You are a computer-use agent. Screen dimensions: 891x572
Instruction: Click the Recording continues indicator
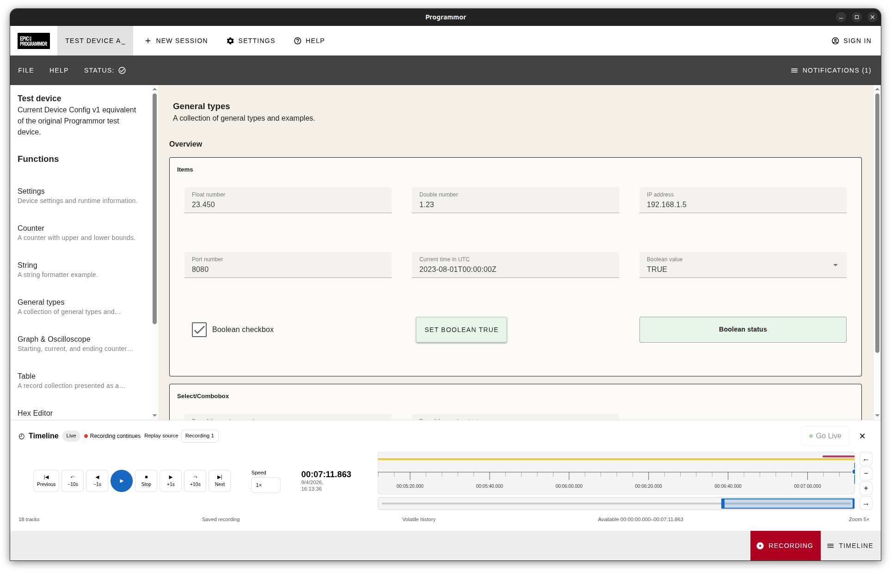point(112,436)
